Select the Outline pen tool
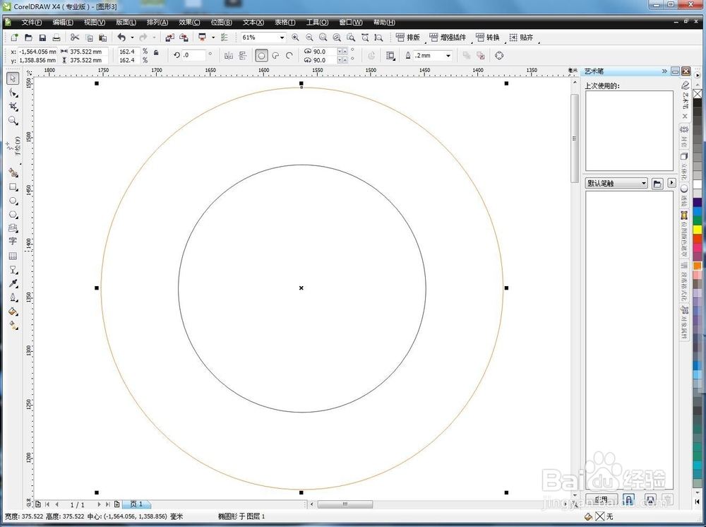 point(13,297)
